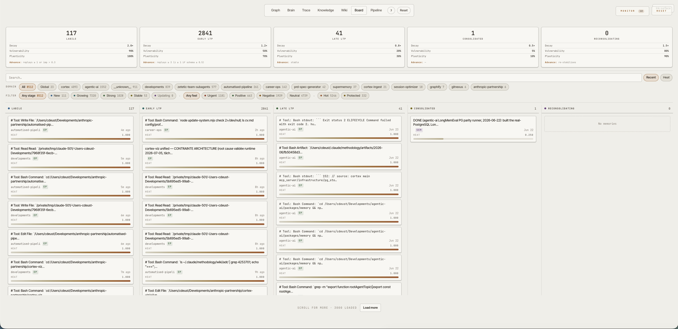Filter stage by Strong 1028
This screenshot has height=329, width=678.
tap(113, 96)
